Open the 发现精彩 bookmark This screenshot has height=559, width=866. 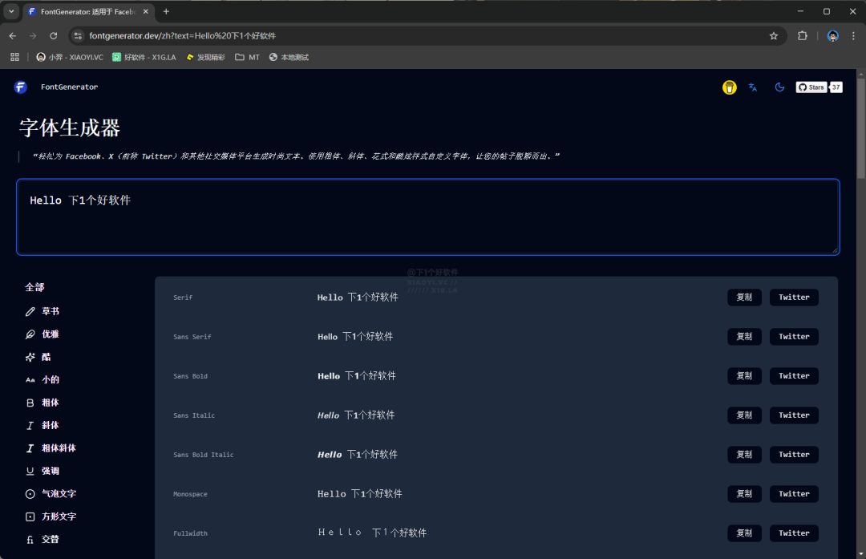205,57
